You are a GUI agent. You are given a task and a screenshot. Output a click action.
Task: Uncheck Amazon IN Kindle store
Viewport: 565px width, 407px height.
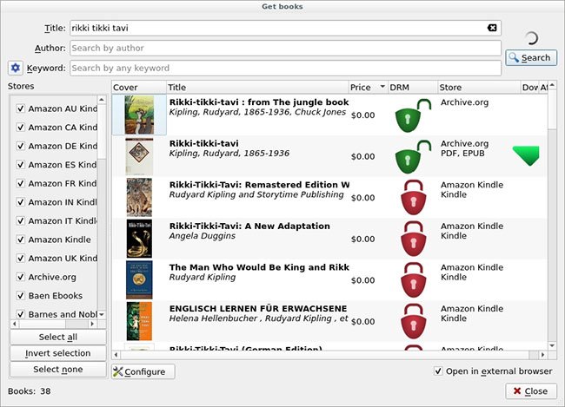click(21, 202)
